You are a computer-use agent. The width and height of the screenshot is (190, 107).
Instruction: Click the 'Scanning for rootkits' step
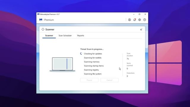click(93, 58)
